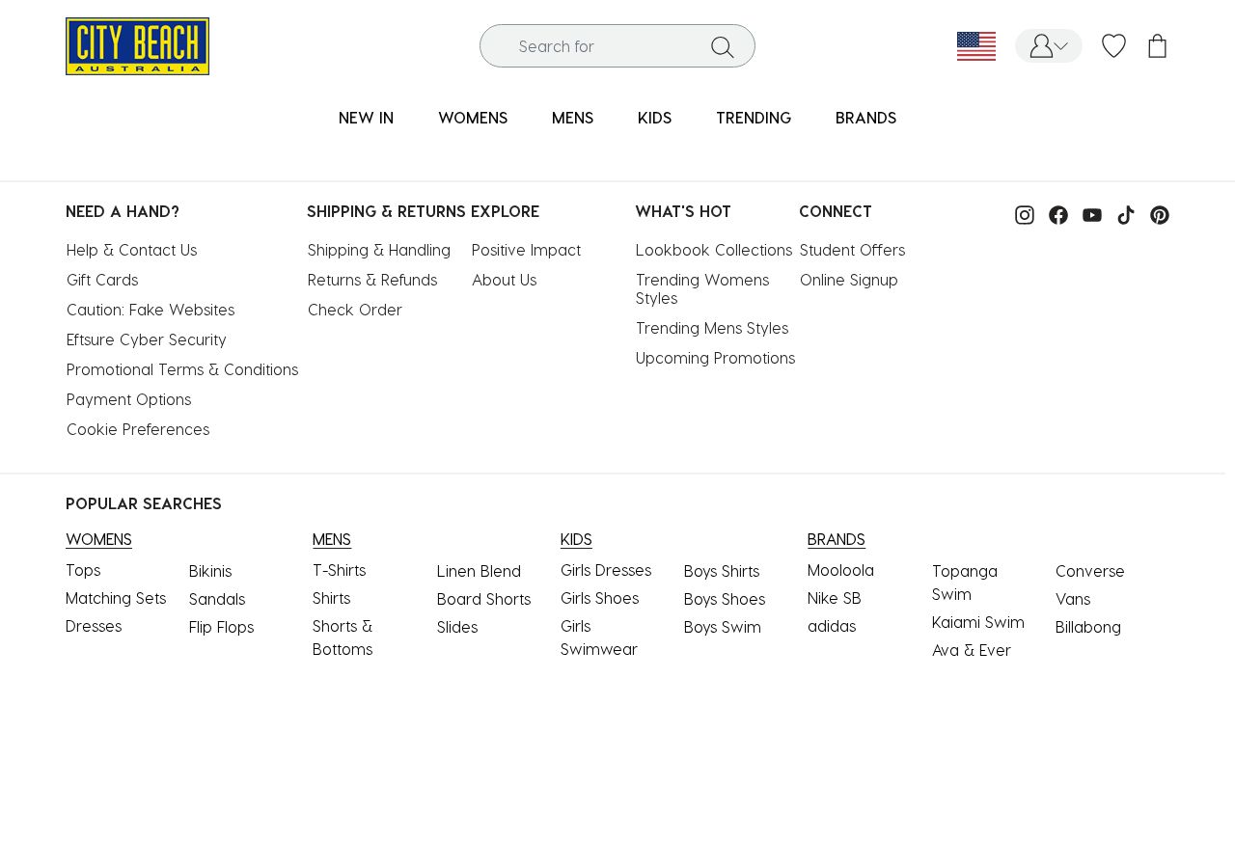The height and width of the screenshot is (868, 1235).
Task: Open the TRENDING navigation menu
Action: click(x=754, y=118)
